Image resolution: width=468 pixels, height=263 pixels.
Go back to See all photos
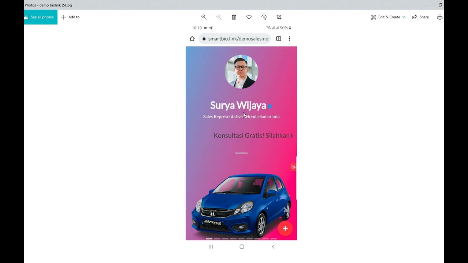tap(41, 17)
